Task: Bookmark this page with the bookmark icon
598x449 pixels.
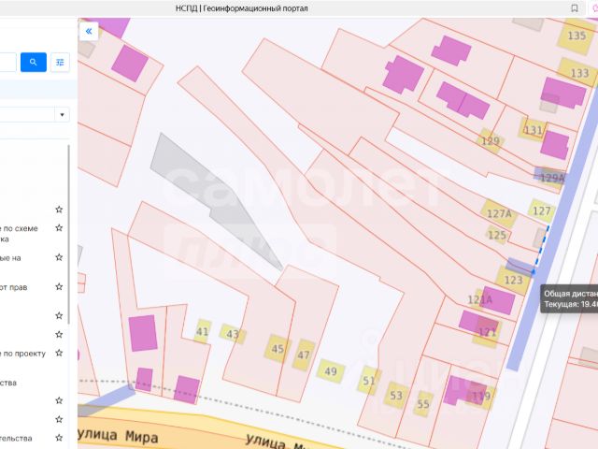Action: [x=575, y=8]
